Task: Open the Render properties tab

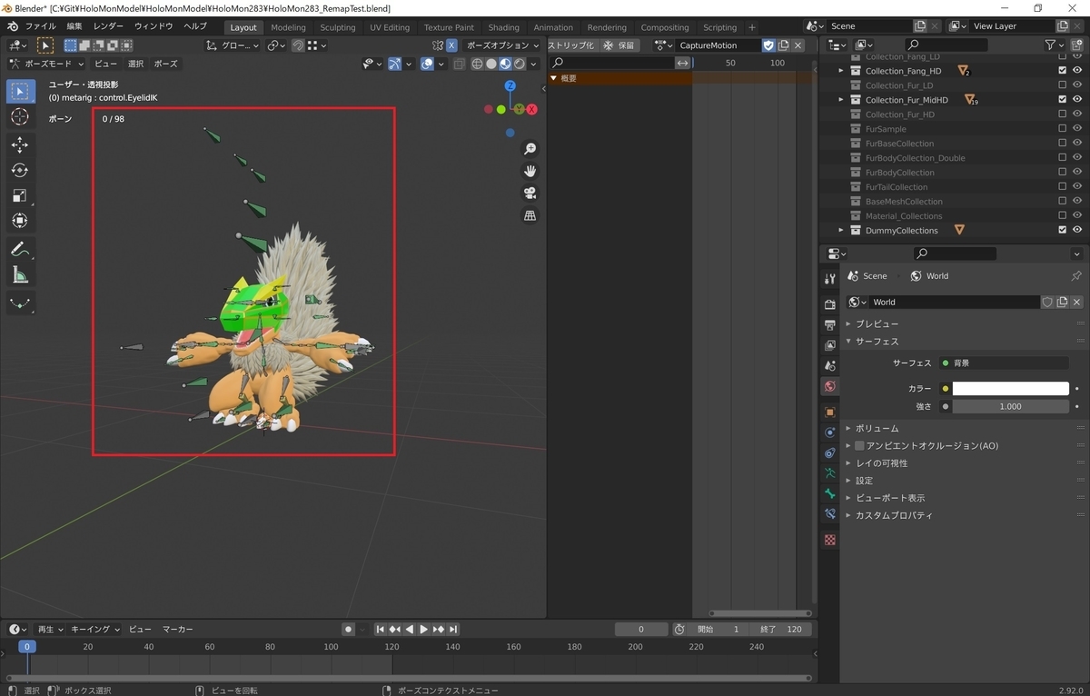Action: [829, 304]
